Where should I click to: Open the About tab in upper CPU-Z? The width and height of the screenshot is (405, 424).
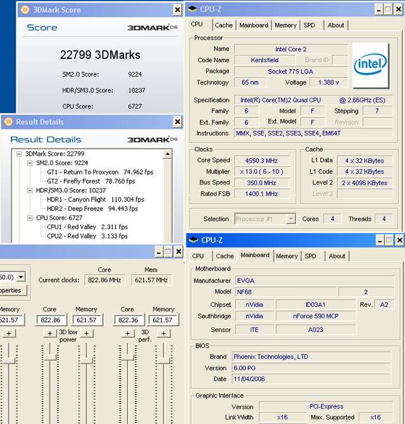coord(335,25)
